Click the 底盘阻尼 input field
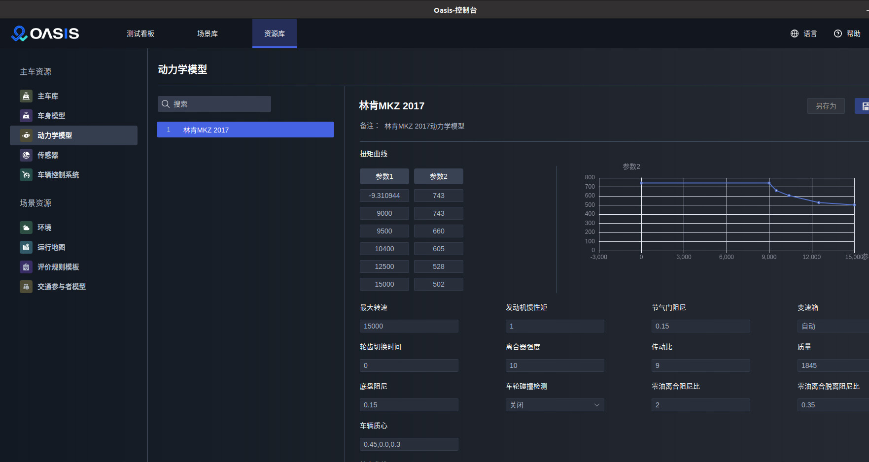This screenshot has width=869, height=462. (409, 405)
